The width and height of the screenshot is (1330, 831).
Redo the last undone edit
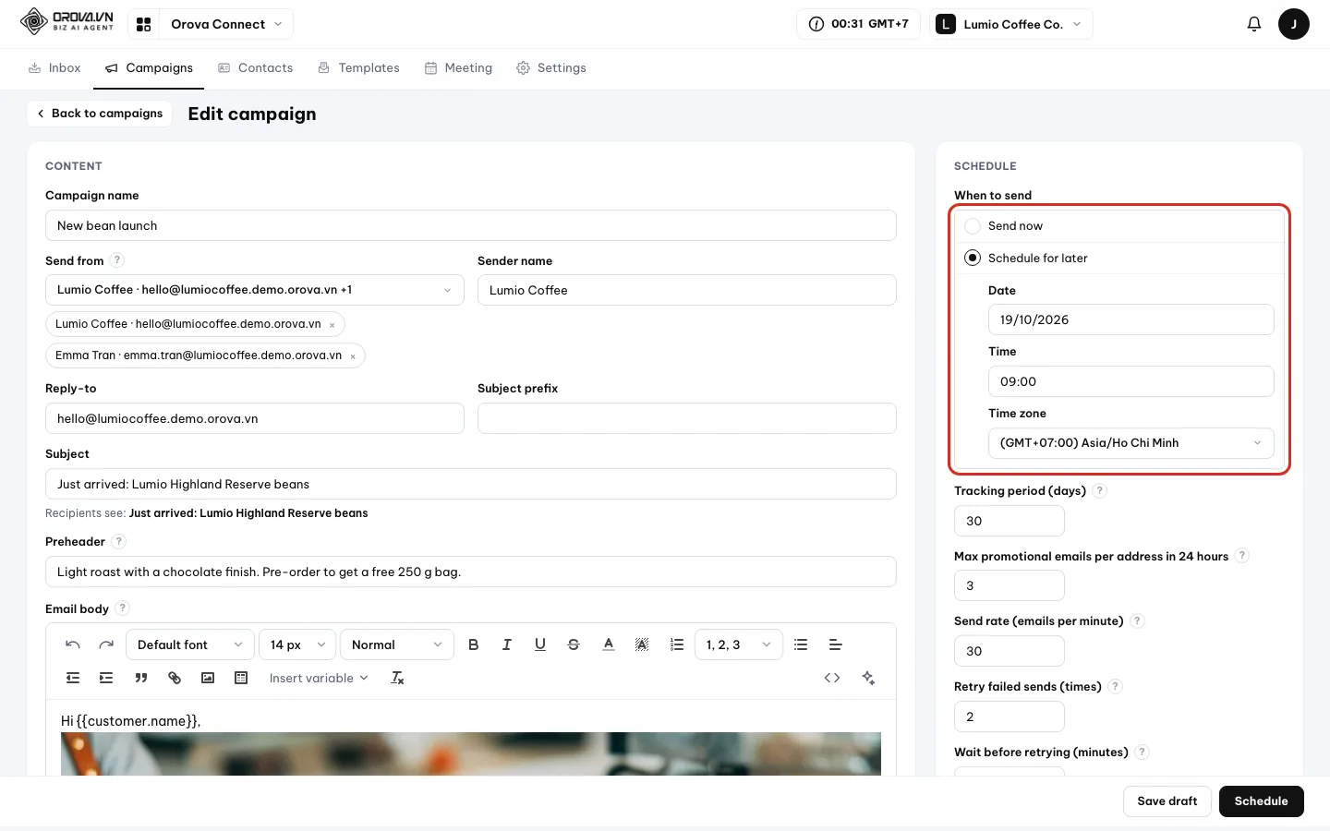tap(106, 644)
